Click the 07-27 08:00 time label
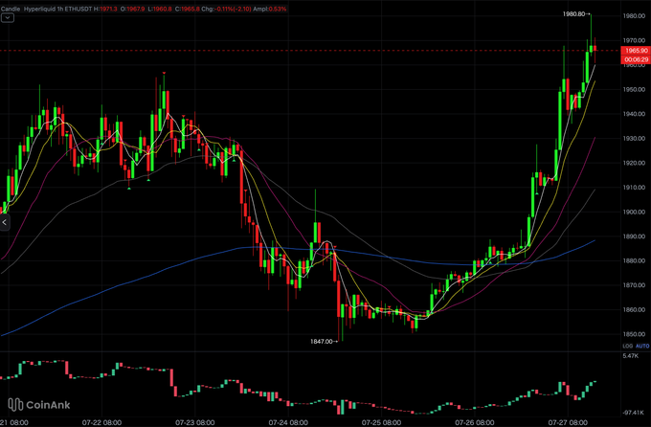Viewport: 651px width, 427px height. (568, 422)
